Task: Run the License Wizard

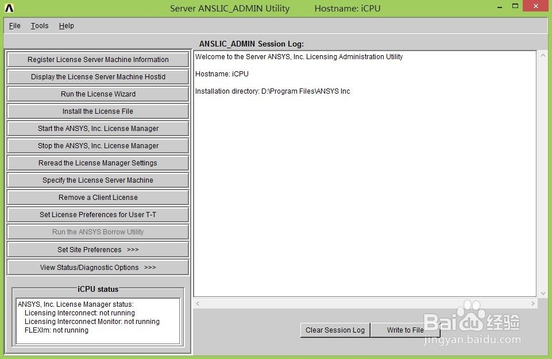Action: point(98,94)
